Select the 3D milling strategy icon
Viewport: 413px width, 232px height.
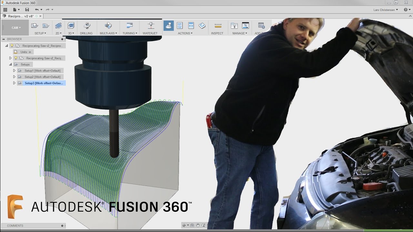coord(71,25)
